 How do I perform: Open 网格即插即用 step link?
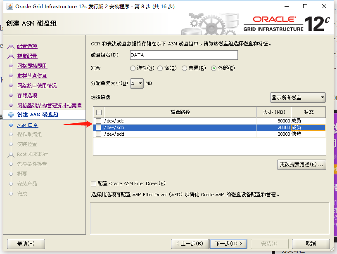(32, 66)
